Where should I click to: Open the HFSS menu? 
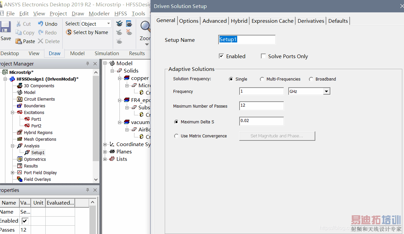pos(120,13)
